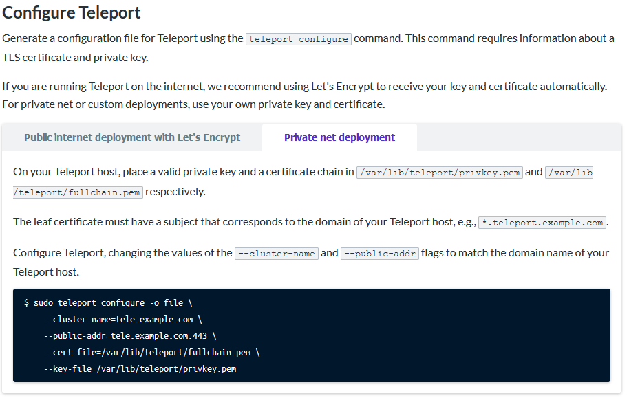Select the /var/lib/teleport/fullchain.pem path text
This screenshot has width=629, height=400.
76,192
